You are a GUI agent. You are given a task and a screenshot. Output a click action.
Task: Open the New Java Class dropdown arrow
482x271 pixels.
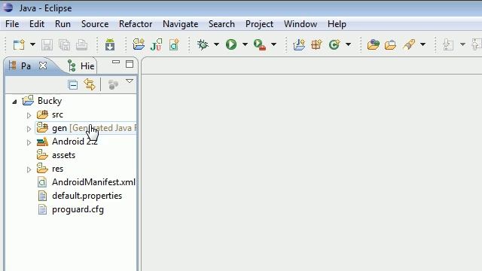point(348,45)
